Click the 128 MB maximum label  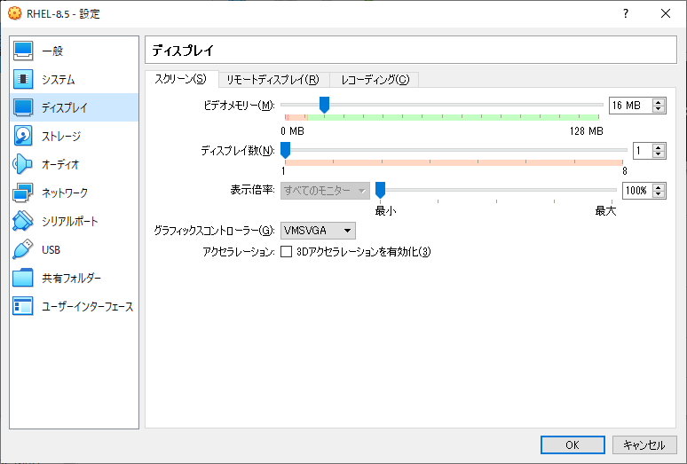[x=586, y=131]
